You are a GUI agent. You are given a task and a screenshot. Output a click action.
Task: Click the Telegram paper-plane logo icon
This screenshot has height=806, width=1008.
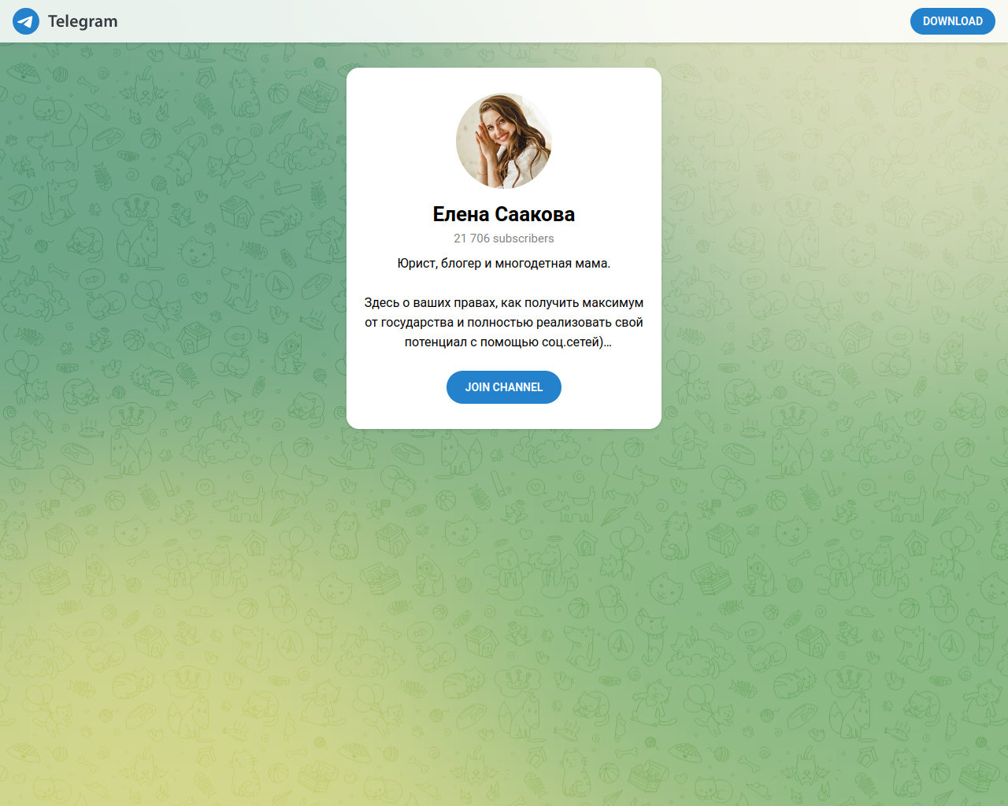[x=26, y=21]
